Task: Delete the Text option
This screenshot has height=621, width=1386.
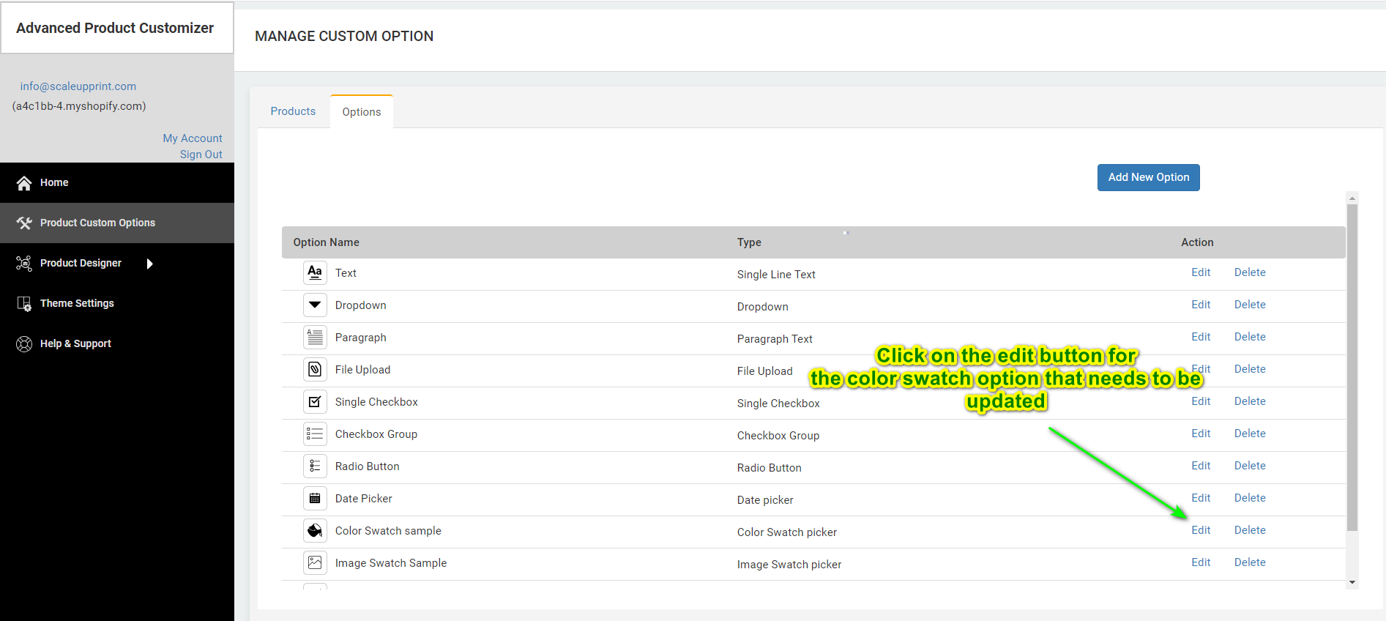Action: tap(1250, 272)
